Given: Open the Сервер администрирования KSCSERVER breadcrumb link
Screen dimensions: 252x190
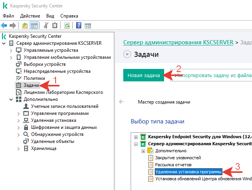Looking at the screenshot, I should (x=178, y=42).
